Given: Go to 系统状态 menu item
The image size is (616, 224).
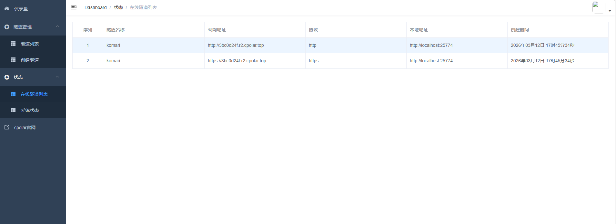Looking at the screenshot, I should coord(30,110).
